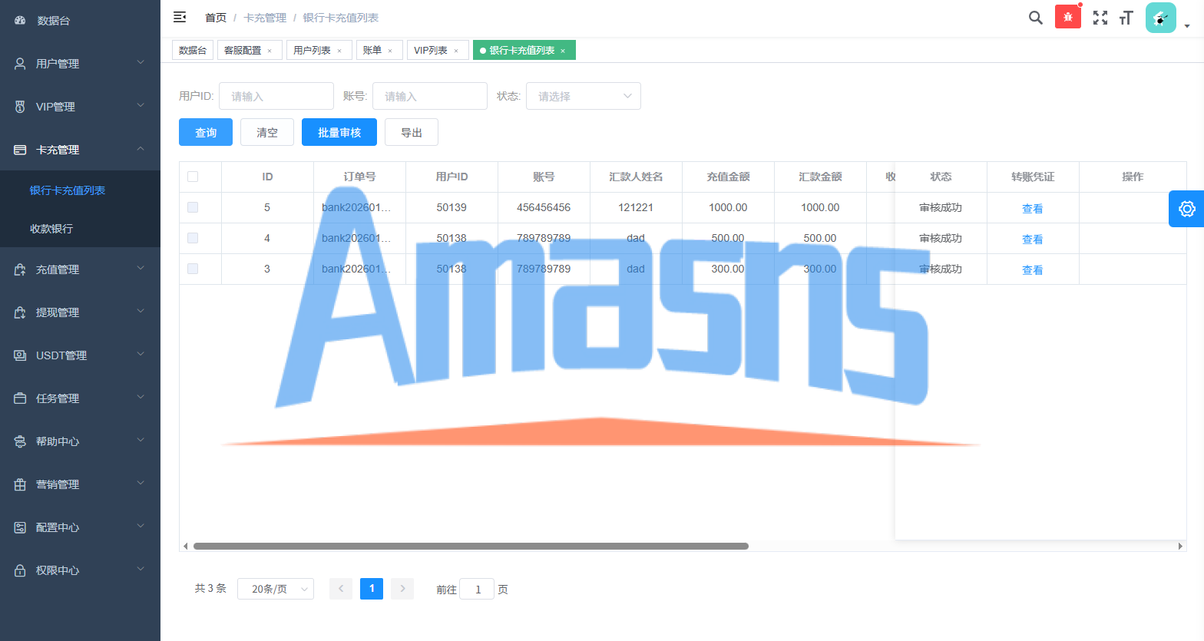
Task: Open the blue settings gear panel
Action: (1186, 209)
